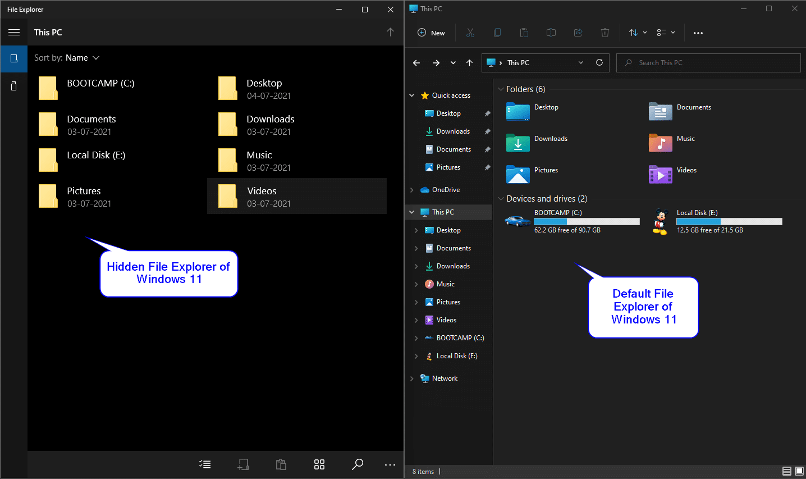
Task: Click the Share icon in default Explorer toolbar
Action: (578, 33)
